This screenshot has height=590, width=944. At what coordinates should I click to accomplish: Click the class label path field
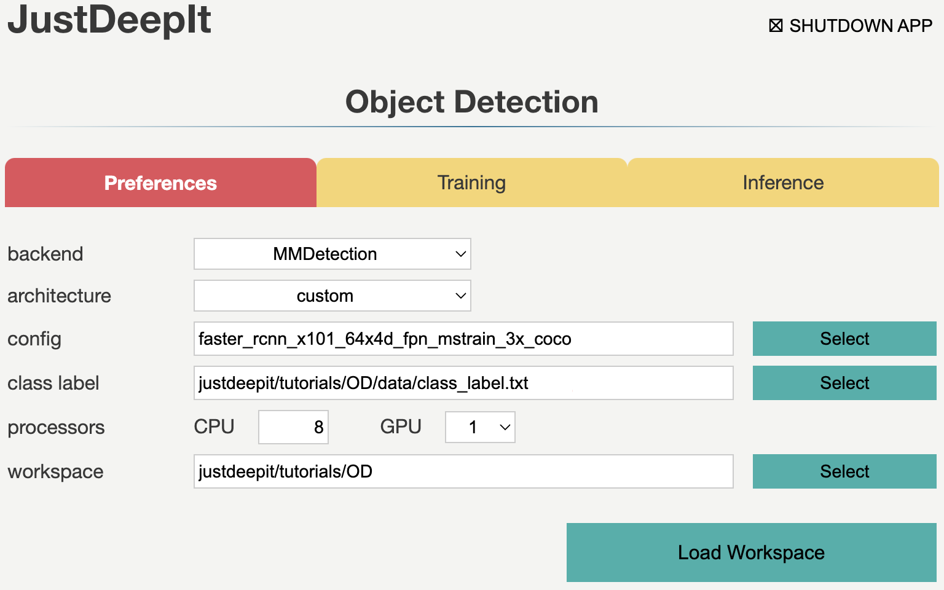click(x=463, y=383)
